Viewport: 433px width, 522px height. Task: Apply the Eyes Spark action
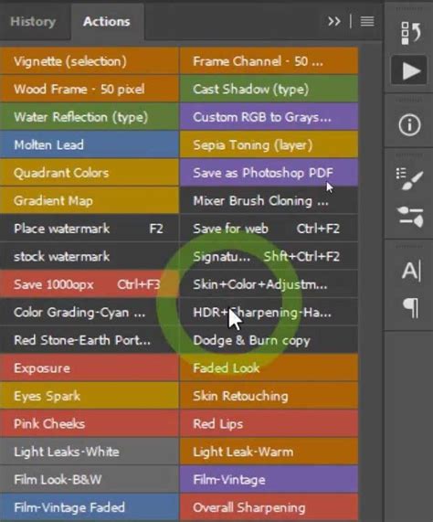(90, 396)
